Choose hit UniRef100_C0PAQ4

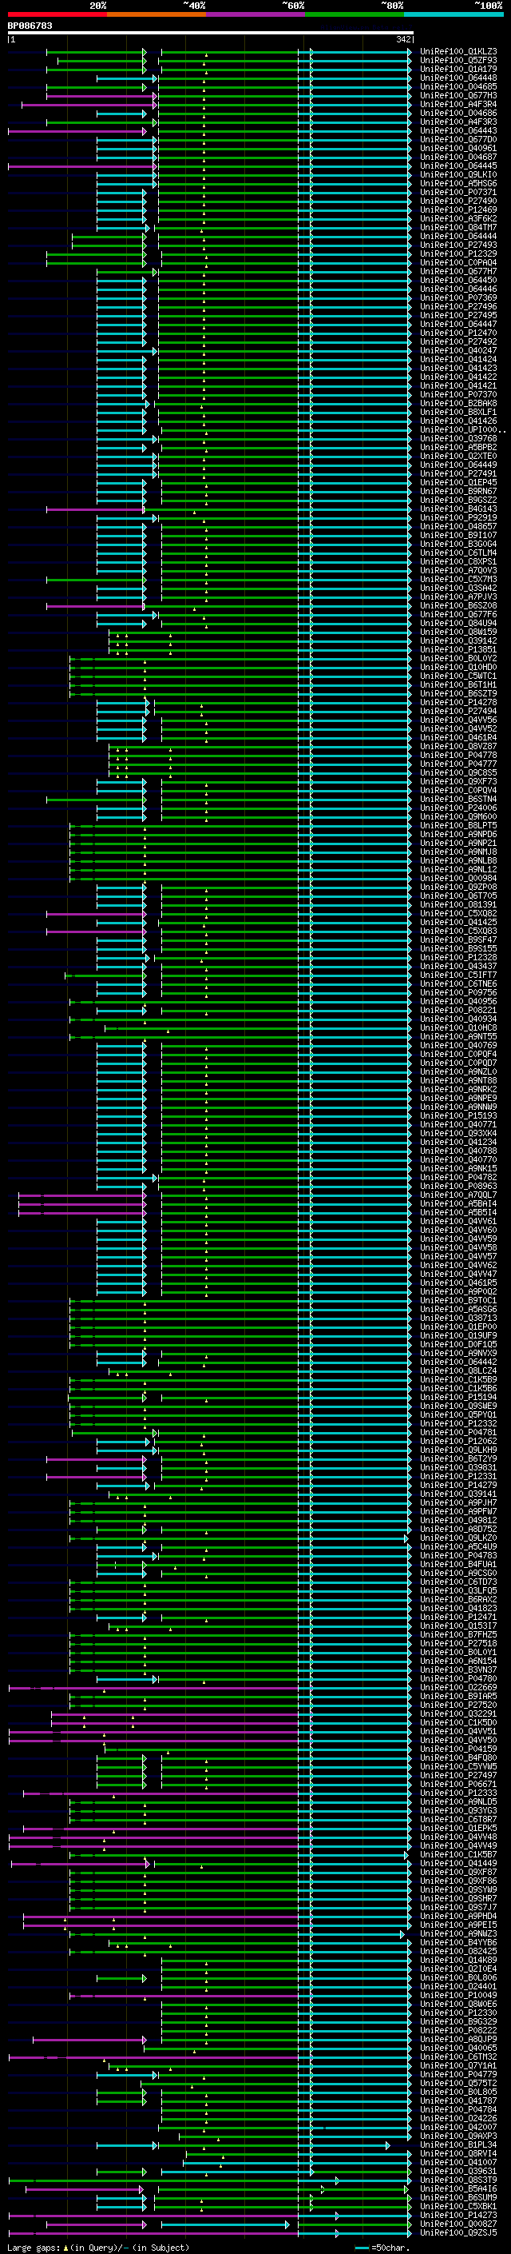coord(458,263)
